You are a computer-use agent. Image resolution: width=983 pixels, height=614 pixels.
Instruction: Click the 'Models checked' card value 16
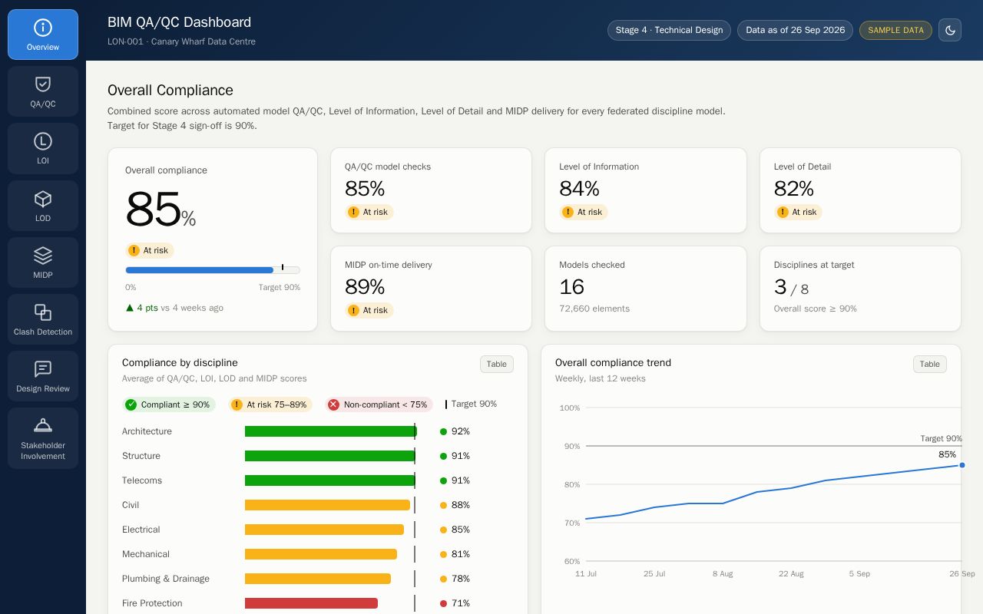[x=572, y=286]
